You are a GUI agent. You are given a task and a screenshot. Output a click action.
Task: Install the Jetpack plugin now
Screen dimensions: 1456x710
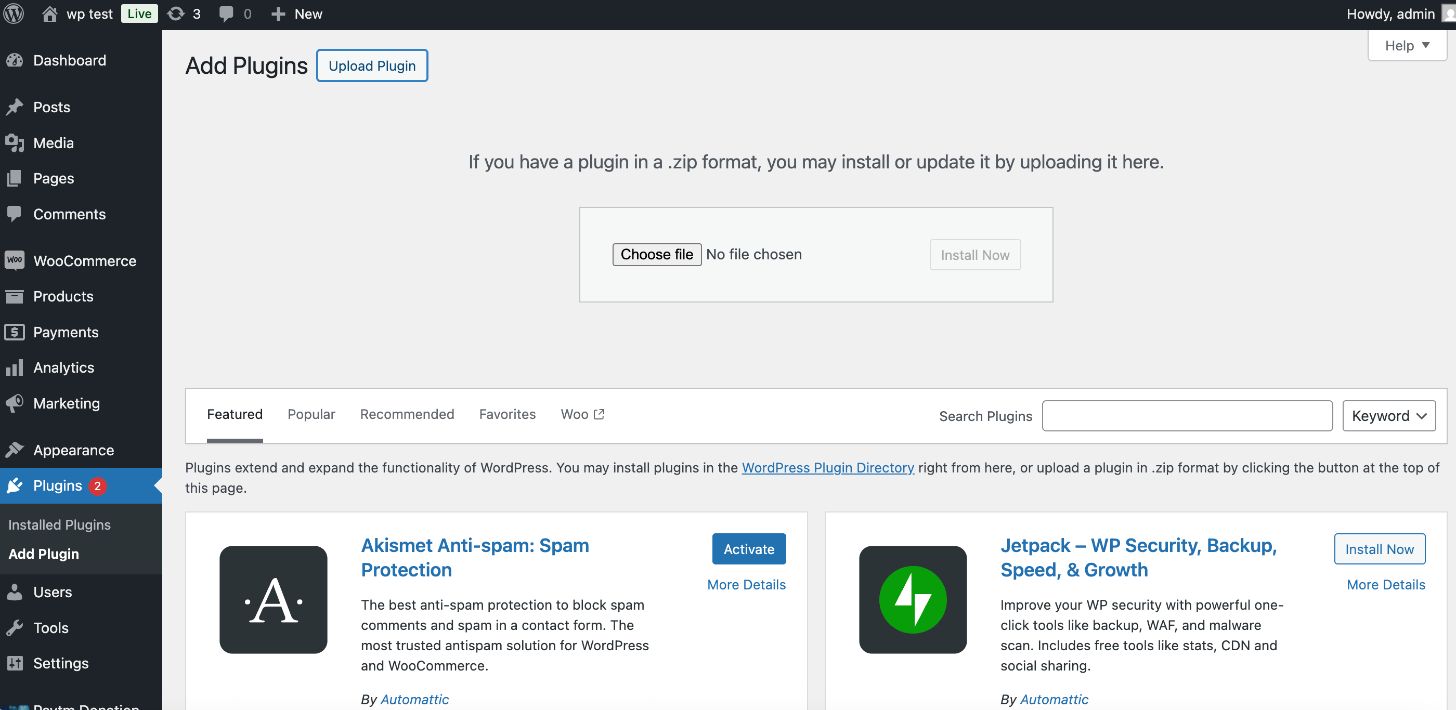(1380, 548)
